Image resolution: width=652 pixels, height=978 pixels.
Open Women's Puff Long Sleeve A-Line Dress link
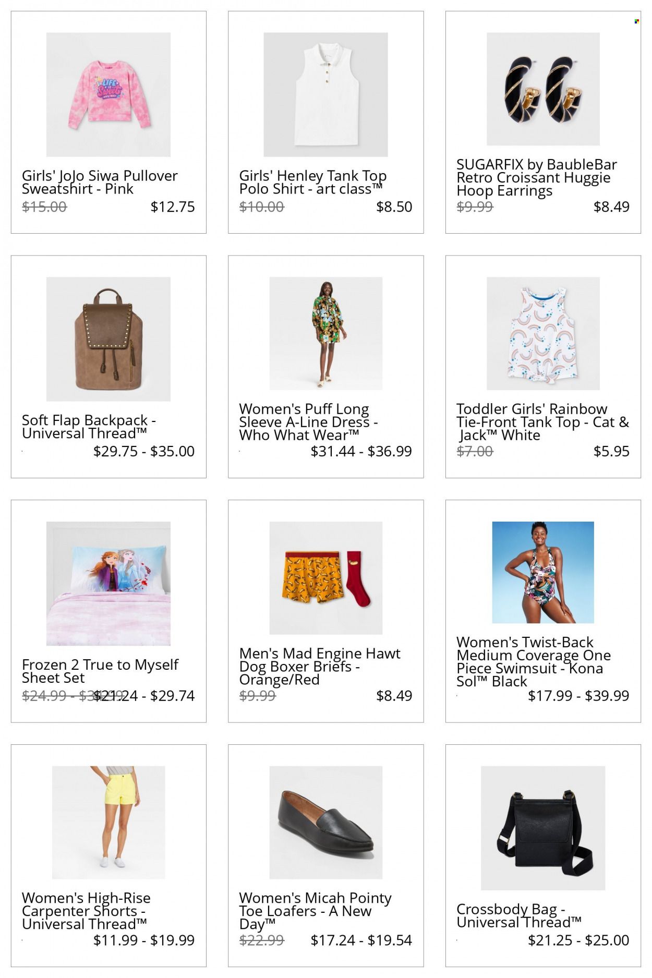pos(309,422)
